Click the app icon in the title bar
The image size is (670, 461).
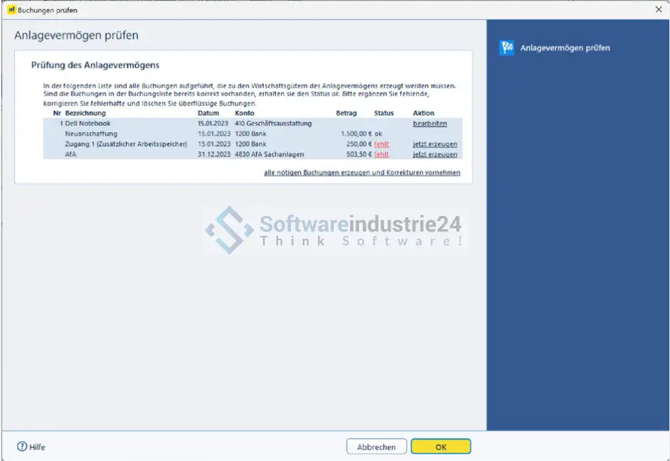(11, 10)
